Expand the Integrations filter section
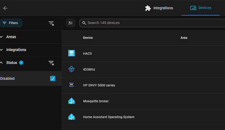The height and width of the screenshot is (130, 225). click(x=31, y=50)
